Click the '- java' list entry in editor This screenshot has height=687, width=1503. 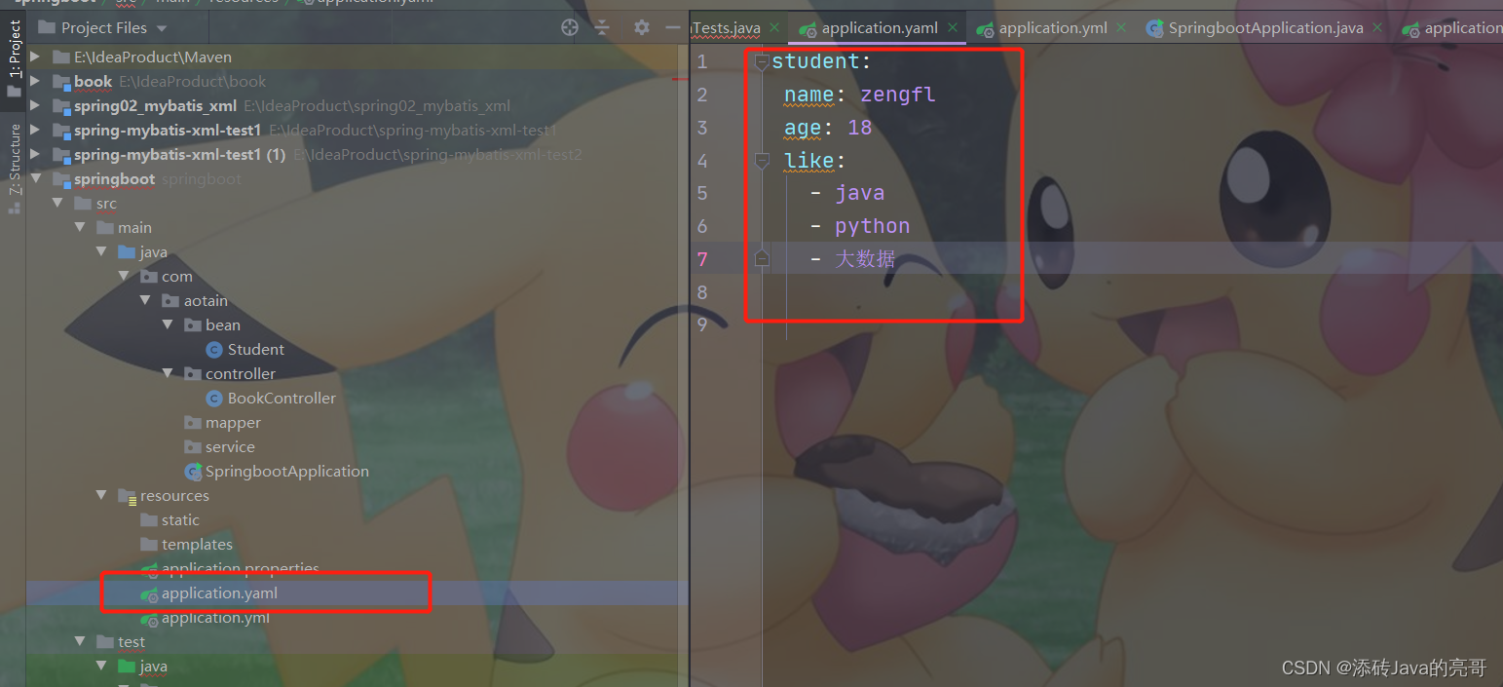tap(846, 193)
